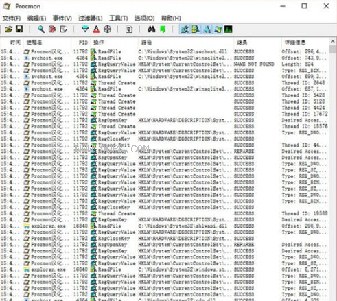Select the Thread ID: 5428 detail cell
This screenshot has width=337, height=301.
(x=303, y=95)
